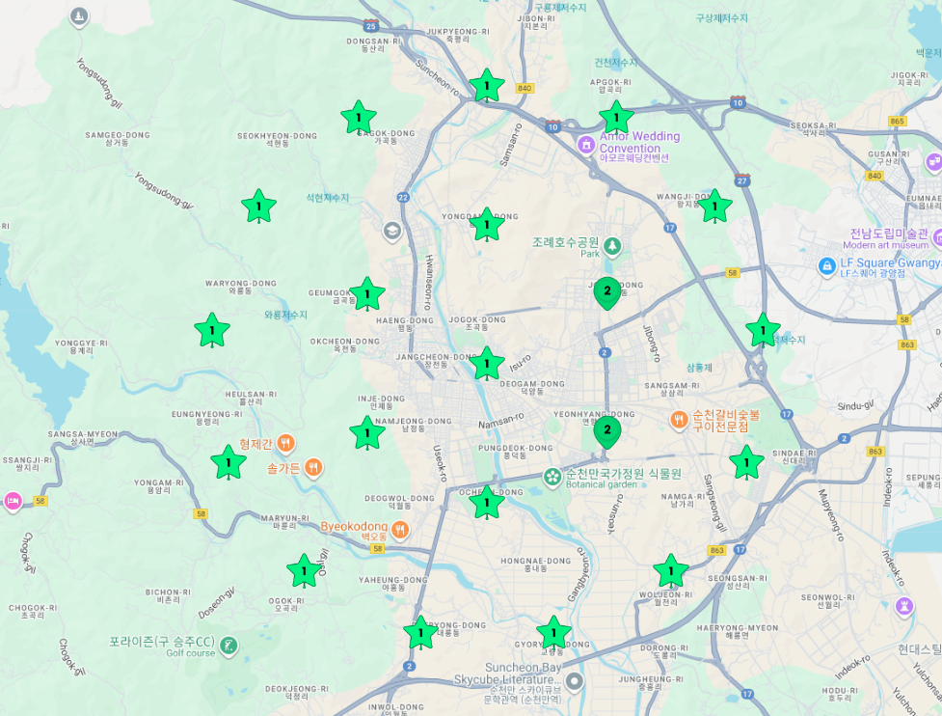Open the Suncheon Bay Skycube location pin
942x716 pixels.
pos(575,681)
